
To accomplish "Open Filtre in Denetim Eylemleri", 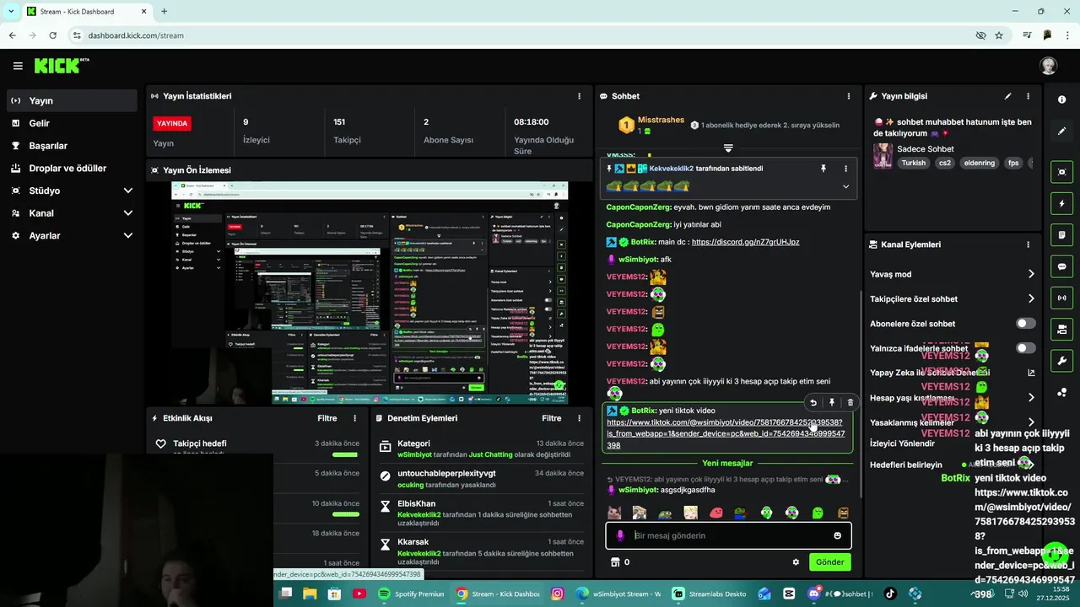I will pos(551,418).
